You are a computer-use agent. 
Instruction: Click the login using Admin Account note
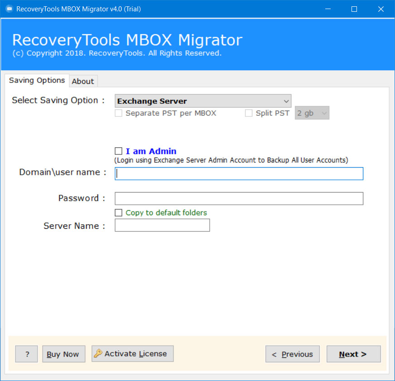pyautogui.click(x=231, y=160)
